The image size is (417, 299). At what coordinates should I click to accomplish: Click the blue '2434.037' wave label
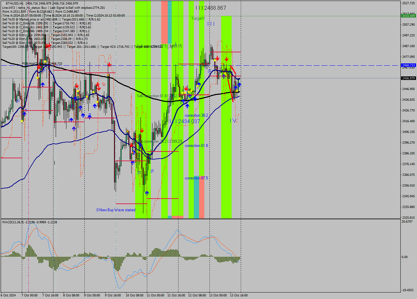click(x=185, y=121)
